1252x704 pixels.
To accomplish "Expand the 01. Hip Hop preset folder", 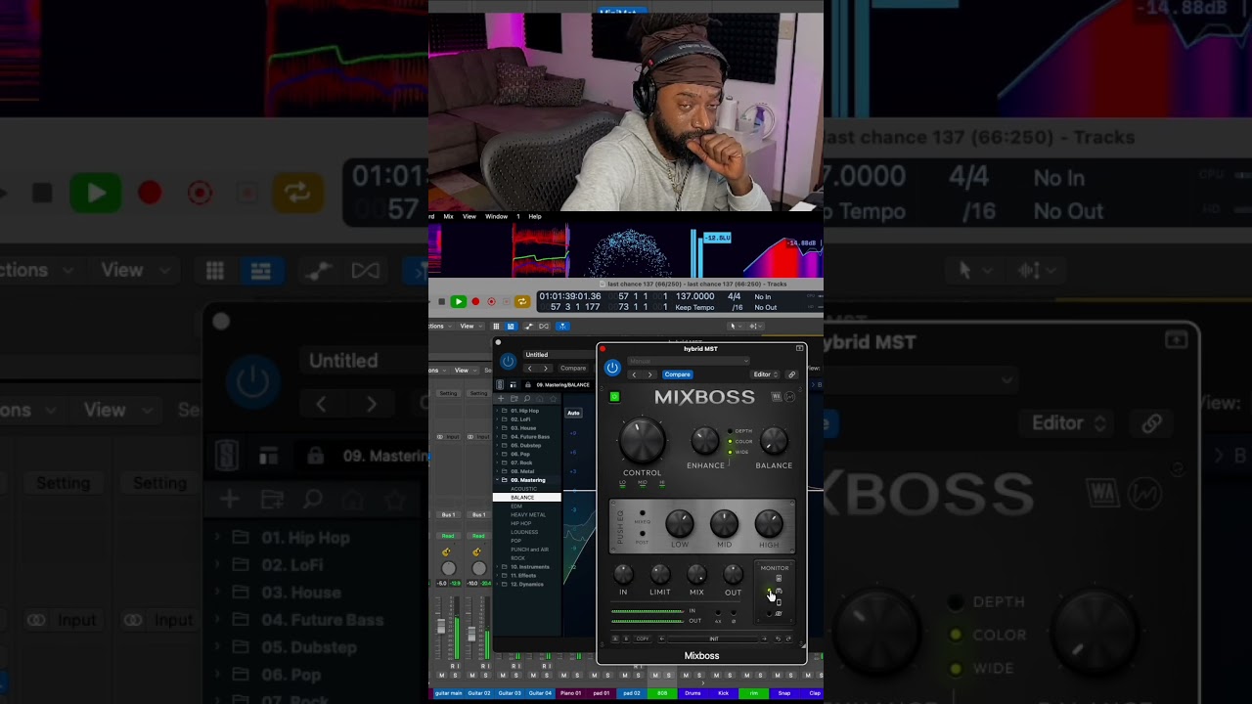I will tap(498, 411).
